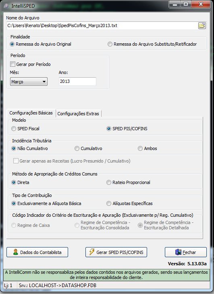Image resolution: width=214 pixels, height=294 pixels.
Task: Click the accountant person icon on Dados do Contabilista
Action: point(16,252)
